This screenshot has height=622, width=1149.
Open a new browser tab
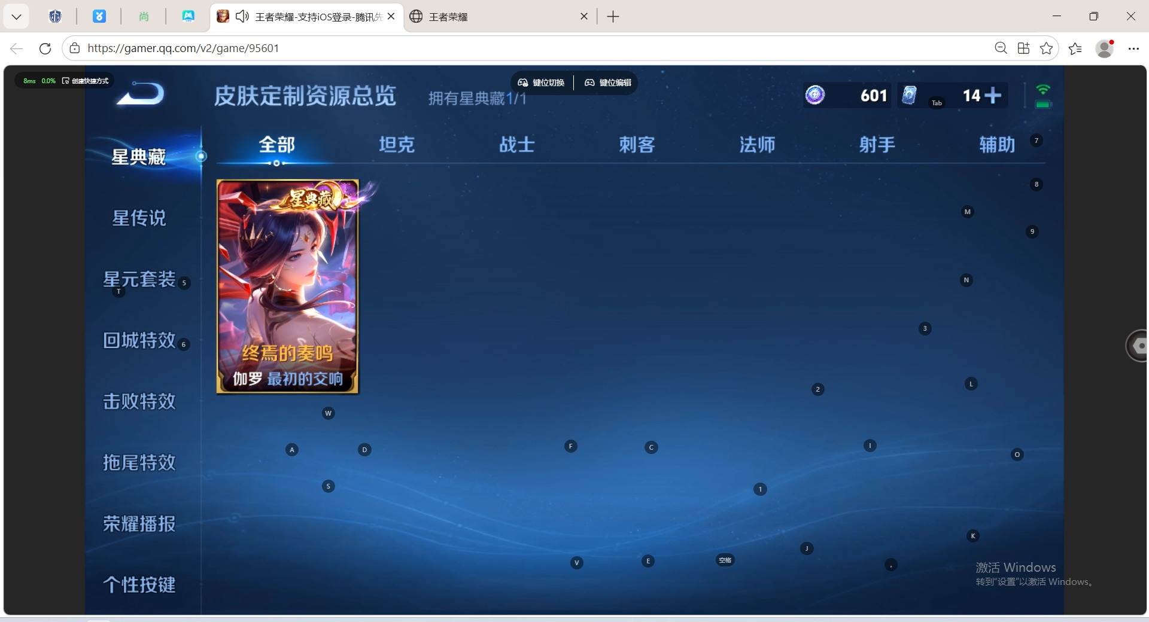(613, 17)
